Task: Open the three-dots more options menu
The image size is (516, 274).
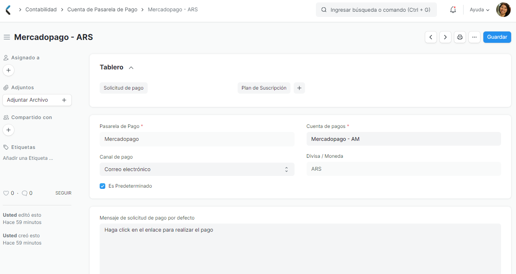Action: (474, 37)
